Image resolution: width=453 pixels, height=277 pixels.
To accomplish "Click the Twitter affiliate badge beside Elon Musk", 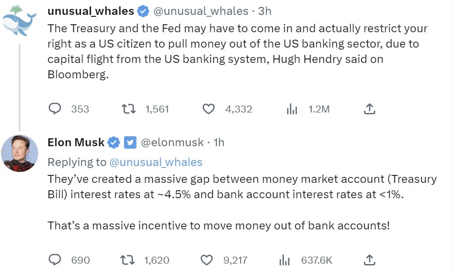I will coord(129,143).
